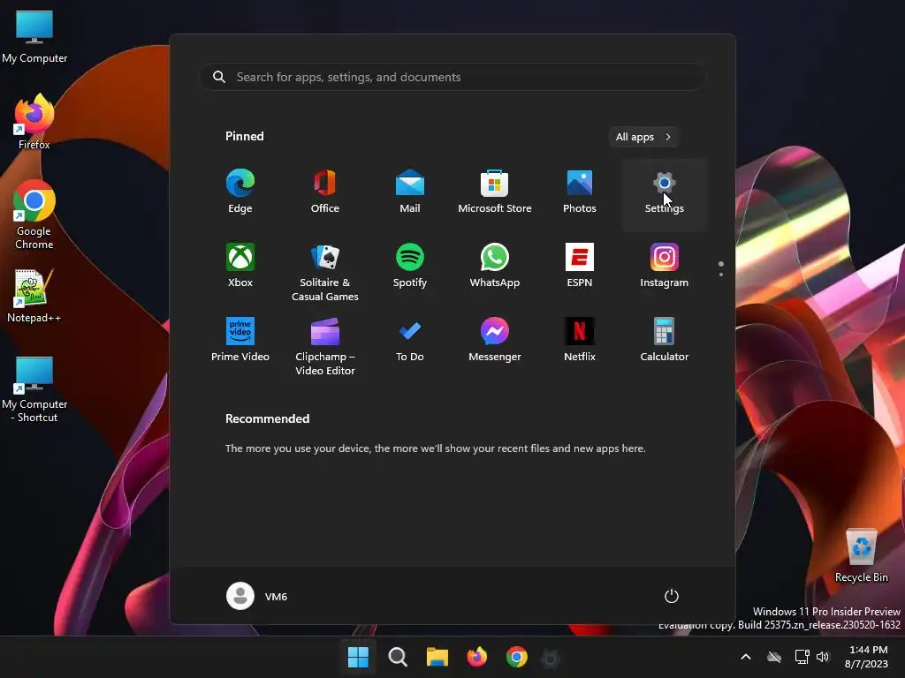This screenshot has width=905, height=678.
Task: Click the Power button in Start
Action: click(672, 596)
